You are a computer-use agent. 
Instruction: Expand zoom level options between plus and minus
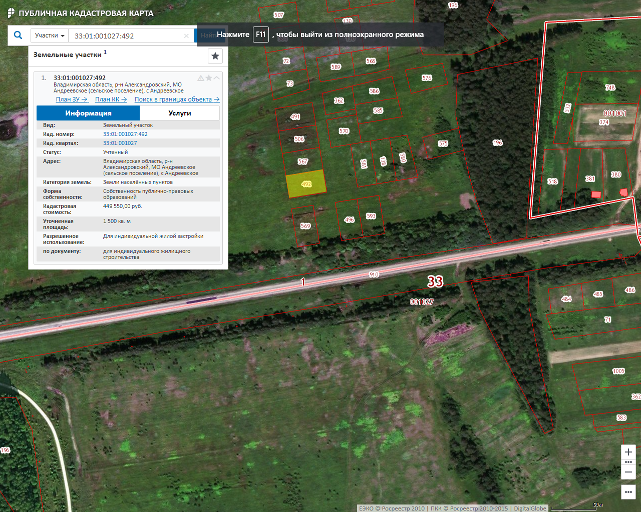point(628,462)
